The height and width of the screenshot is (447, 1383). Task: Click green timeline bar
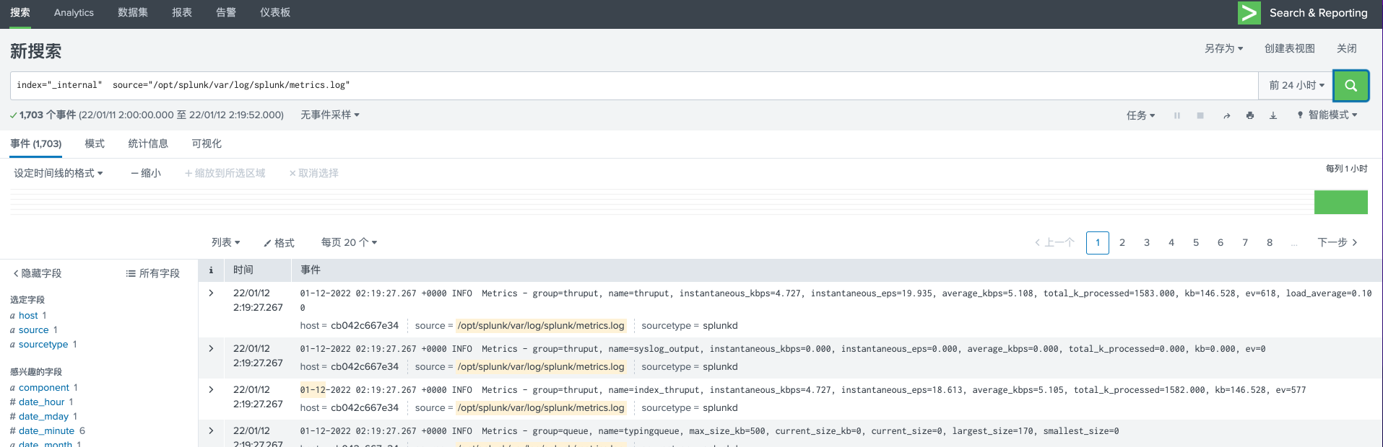click(1340, 202)
